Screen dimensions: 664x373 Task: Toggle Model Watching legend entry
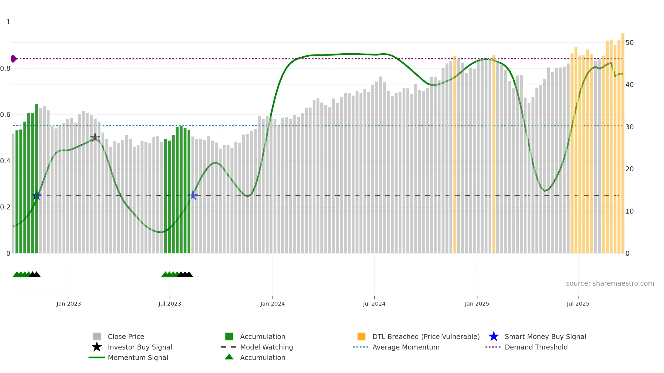pyautogui.click(x=266, y=347)
